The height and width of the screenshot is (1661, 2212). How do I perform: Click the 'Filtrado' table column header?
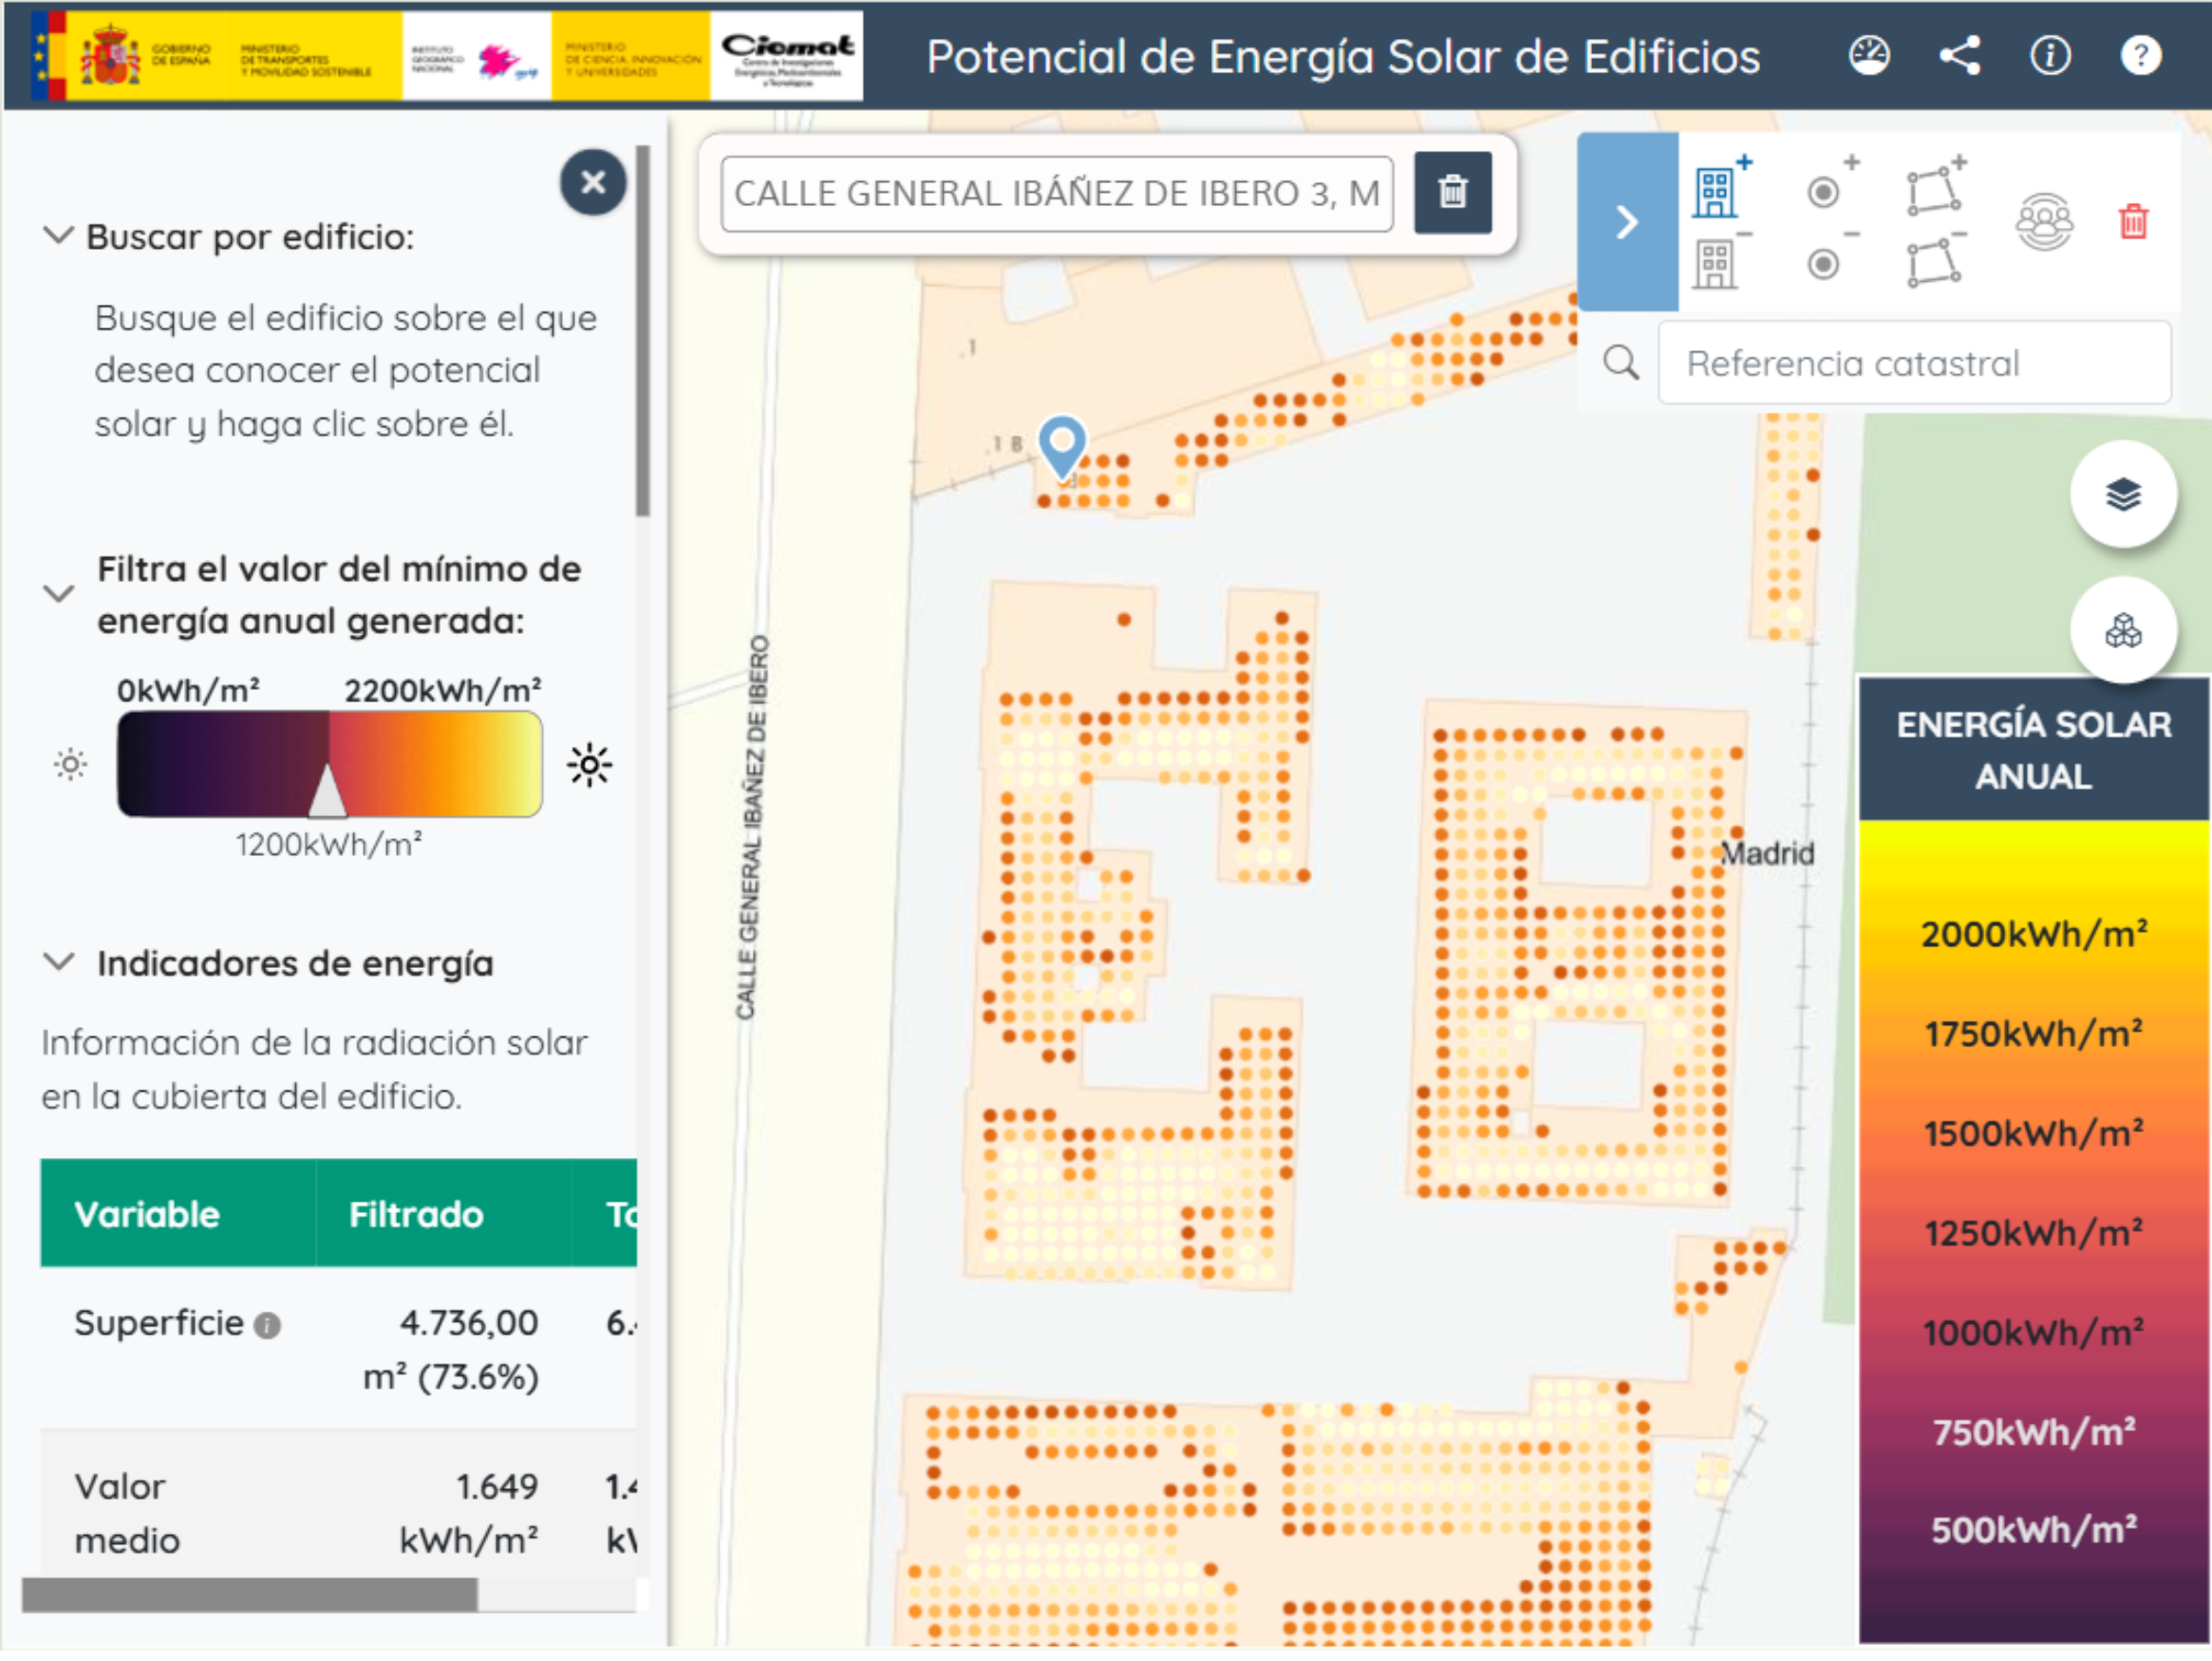(x=416, y=1215)
